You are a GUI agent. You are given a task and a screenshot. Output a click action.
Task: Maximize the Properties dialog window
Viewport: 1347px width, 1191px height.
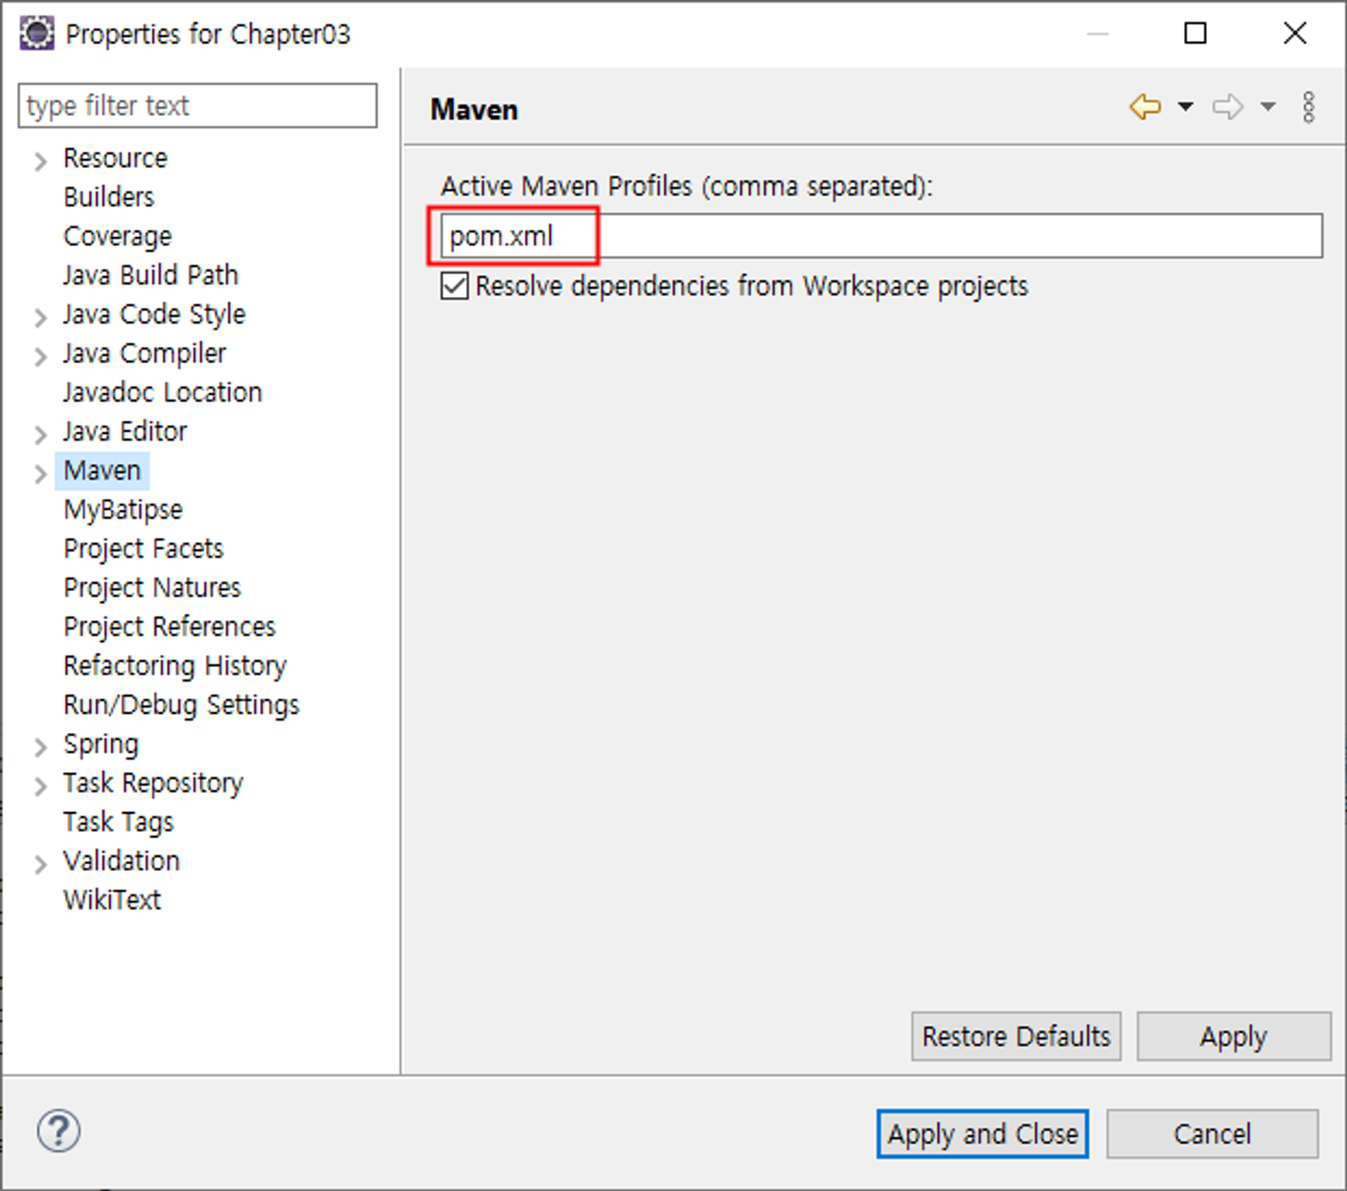pos(1195,33)
